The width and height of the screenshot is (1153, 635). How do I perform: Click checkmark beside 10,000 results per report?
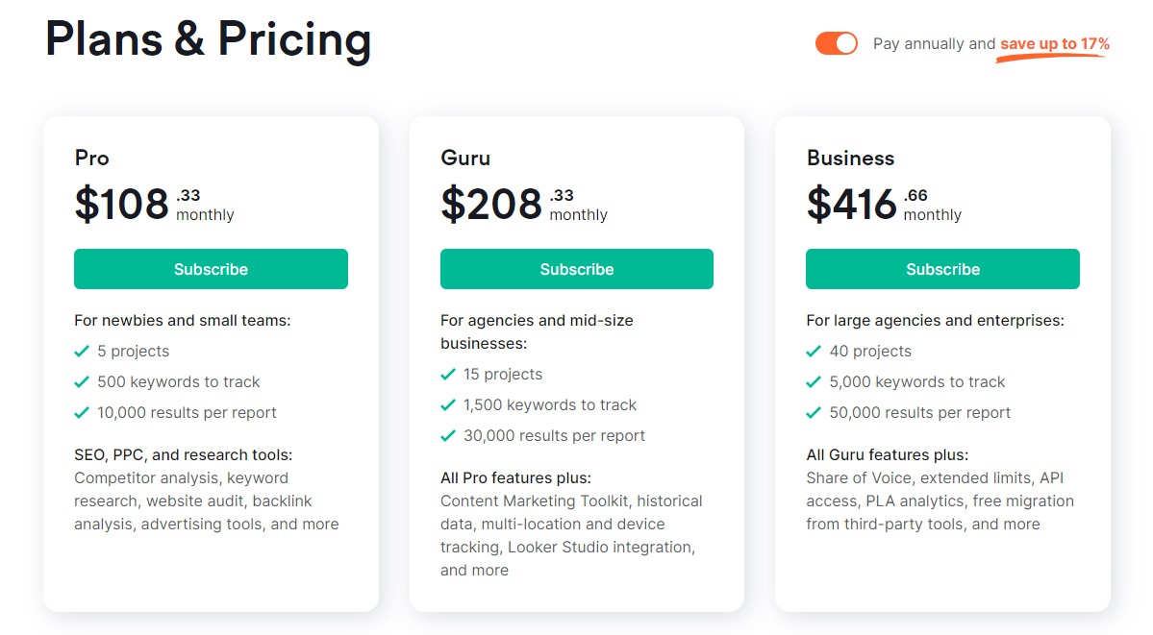pyautogui.click(x=82, y=413)
